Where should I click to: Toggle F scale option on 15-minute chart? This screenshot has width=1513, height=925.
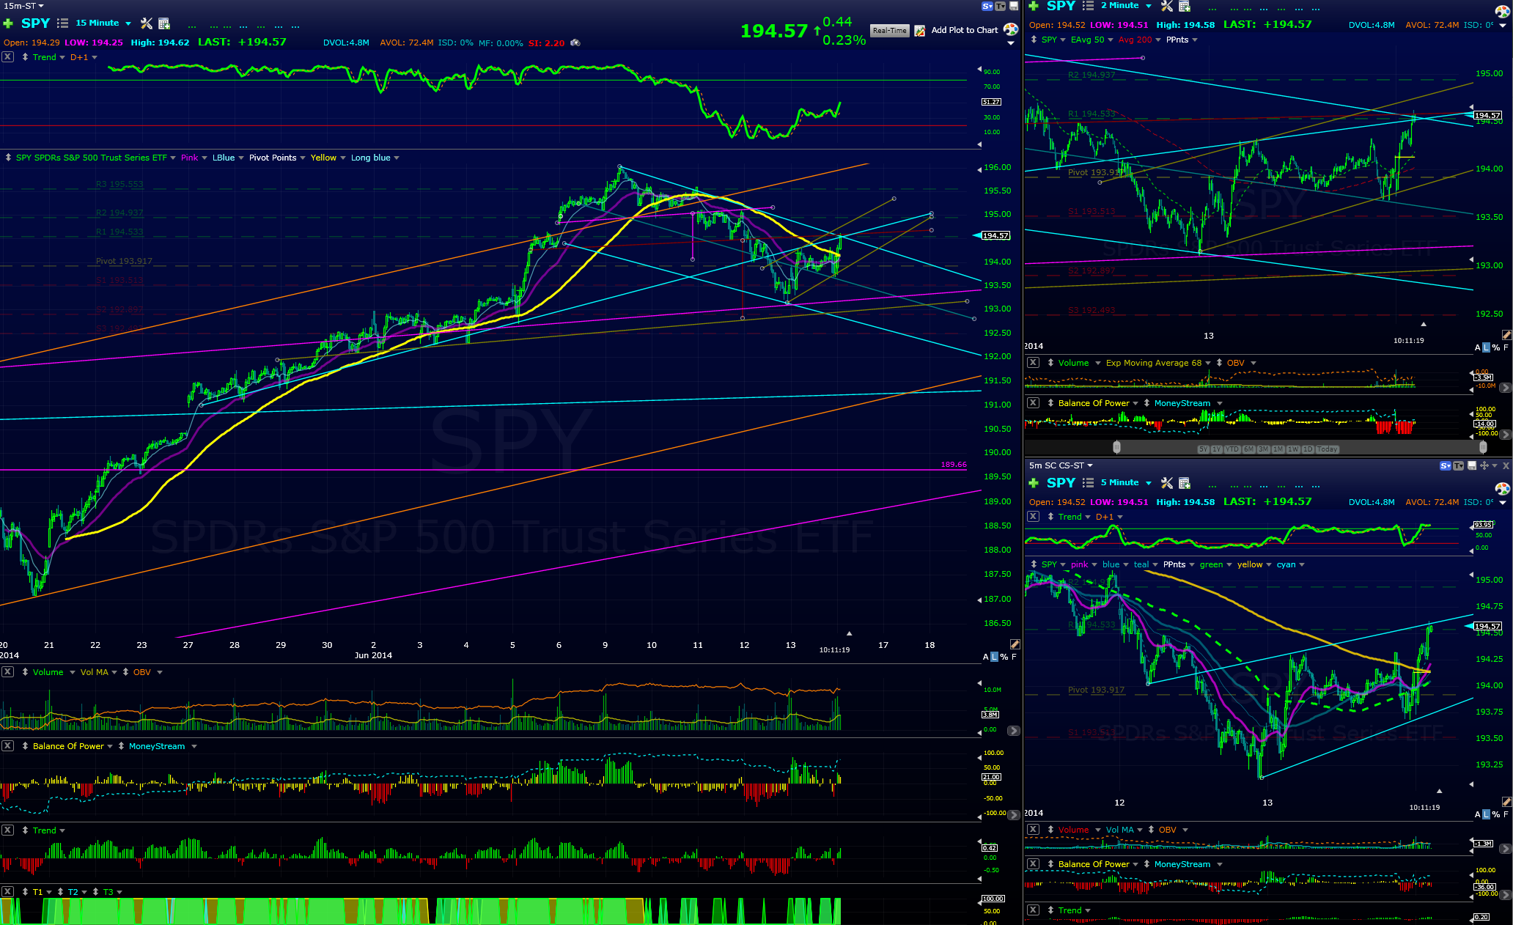[1015, 657]
